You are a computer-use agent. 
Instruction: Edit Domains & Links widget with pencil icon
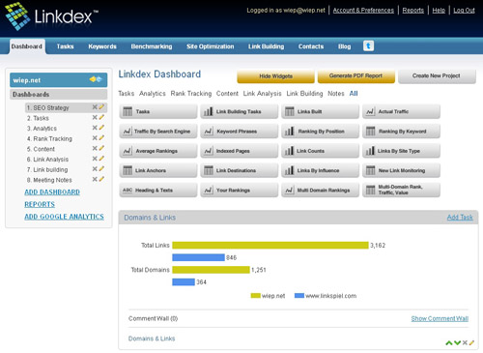pos(471,342)
